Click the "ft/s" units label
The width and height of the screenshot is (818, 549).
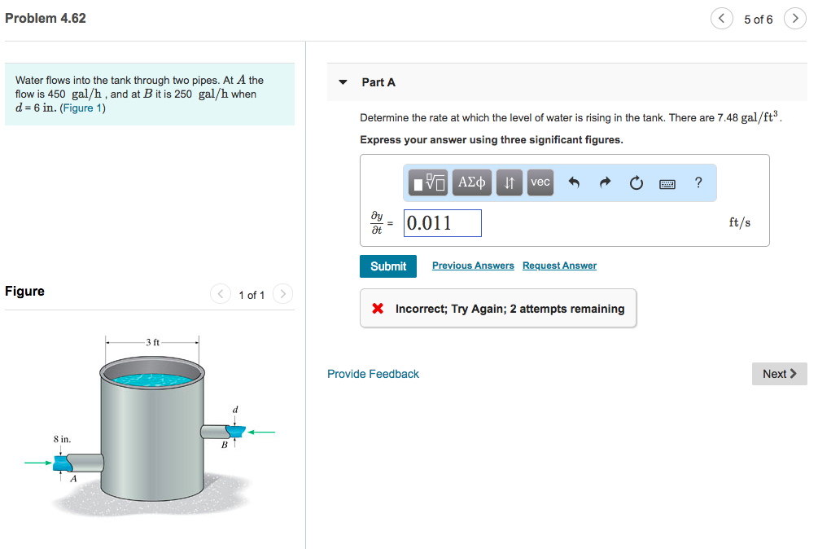[x=740, y=223]
